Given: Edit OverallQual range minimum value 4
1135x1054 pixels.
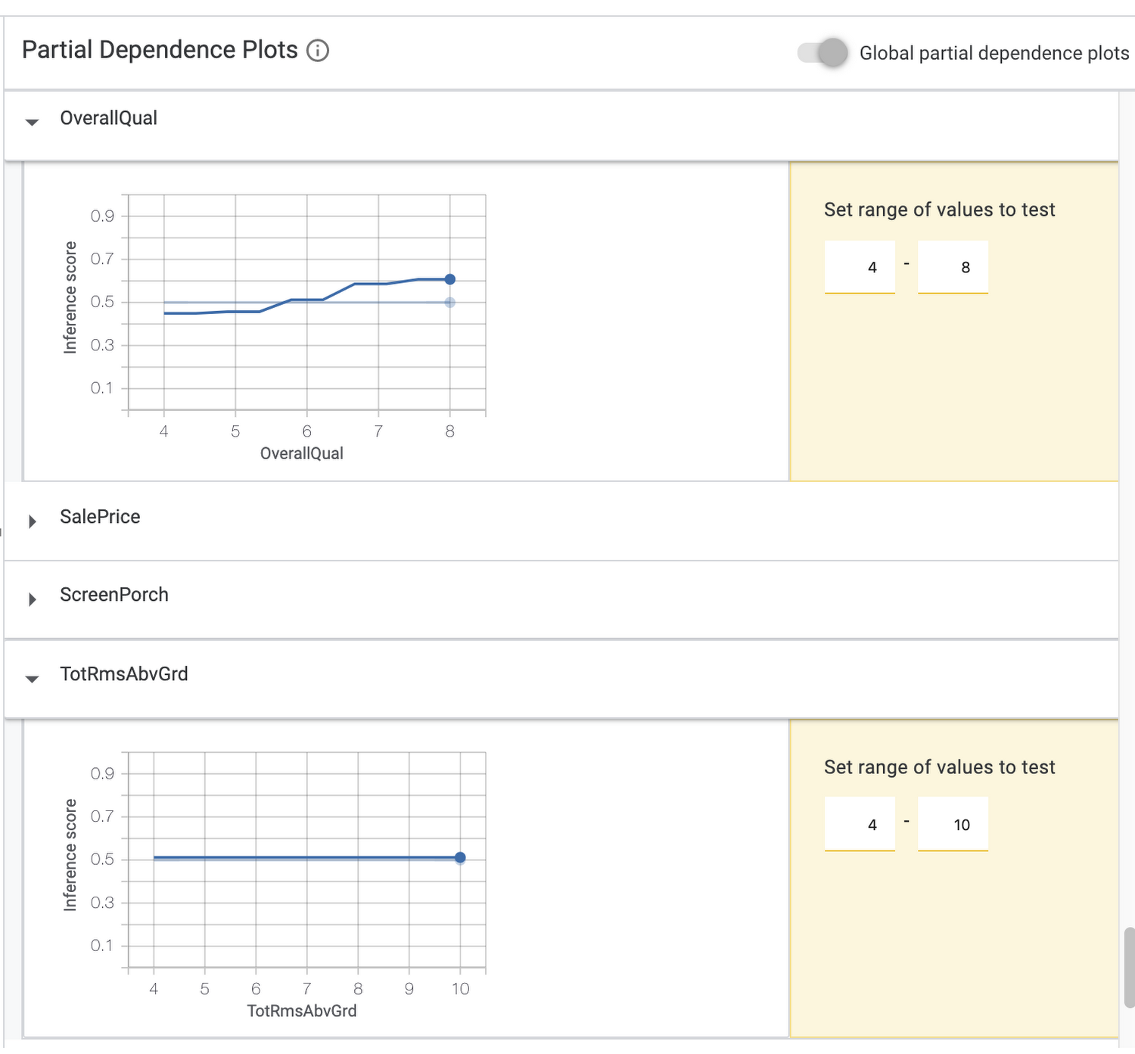Looking at the screenshot, I should (860, 267).
